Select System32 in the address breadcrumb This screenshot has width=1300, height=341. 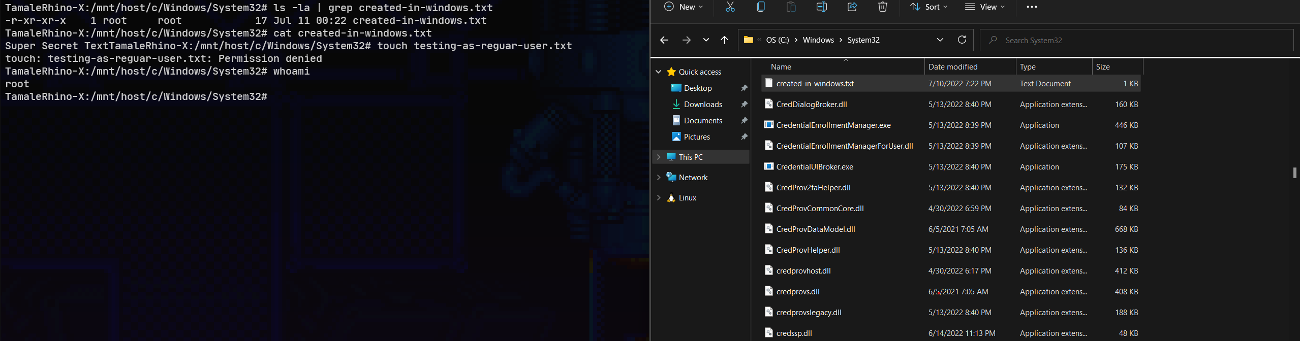tap(863, 40)
